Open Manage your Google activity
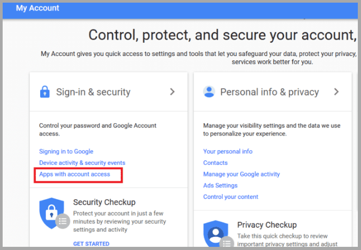 (x=241, y=174)
